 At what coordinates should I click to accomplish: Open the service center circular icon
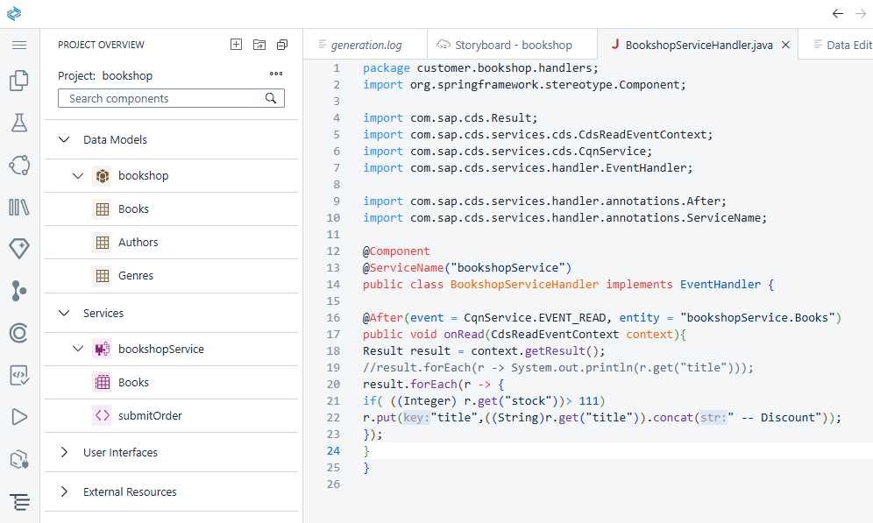[19, 166]
